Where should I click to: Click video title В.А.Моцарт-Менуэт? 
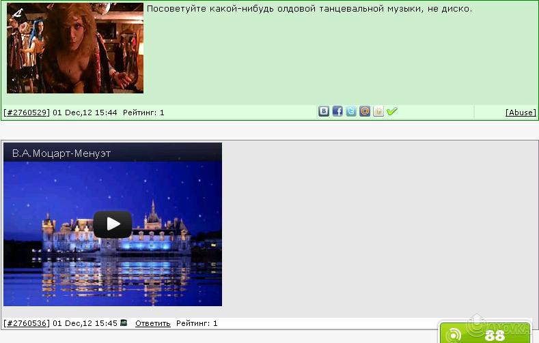61,153
